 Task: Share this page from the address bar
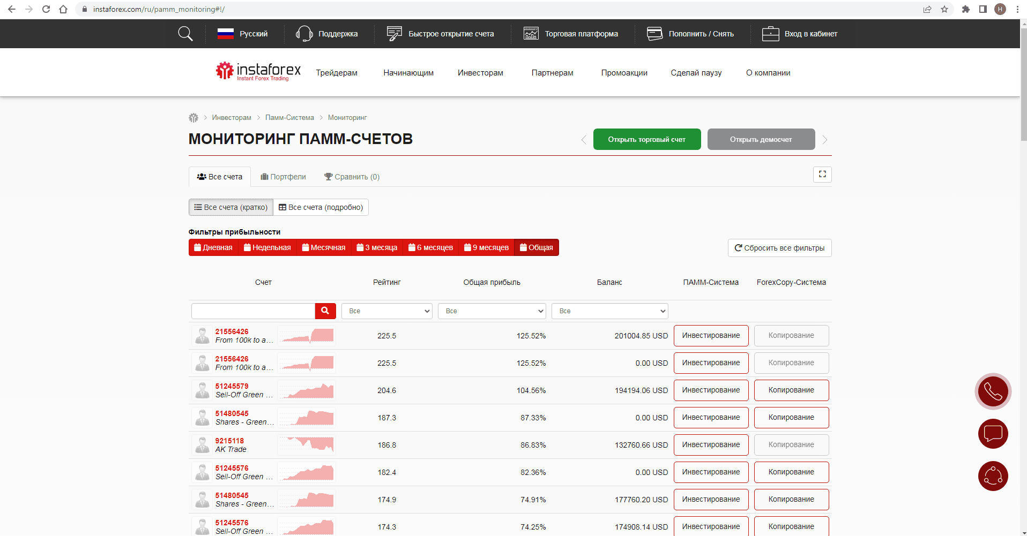(927, 9)
